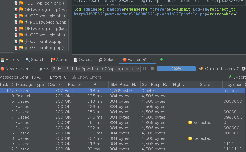The width and height of the screenshot is (246, 152).
Task: Click the orange flag on POST:wp-login.php()
Action: [21, 3]
